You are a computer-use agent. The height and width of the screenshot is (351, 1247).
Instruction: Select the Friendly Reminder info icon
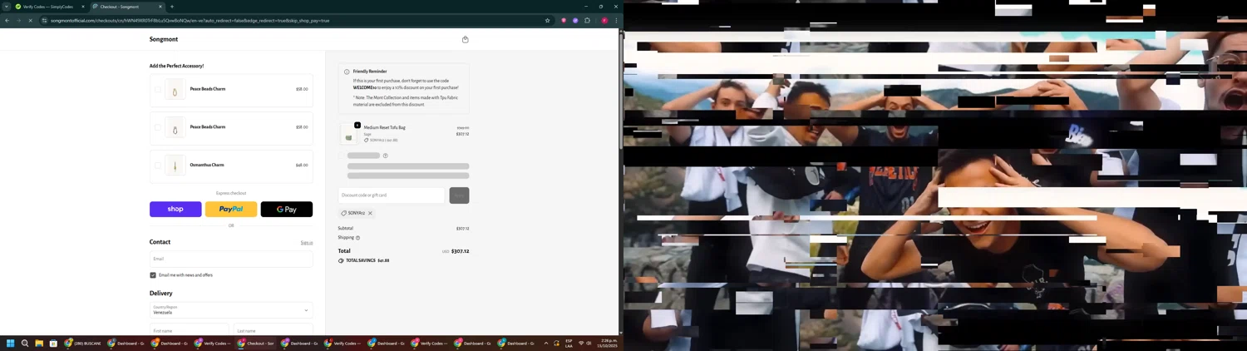[x=347, y=72]
